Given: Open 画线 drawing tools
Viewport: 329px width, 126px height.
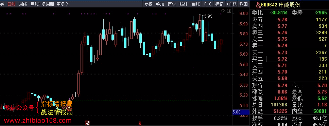Looking at the screenshot, I should point(195,4).
